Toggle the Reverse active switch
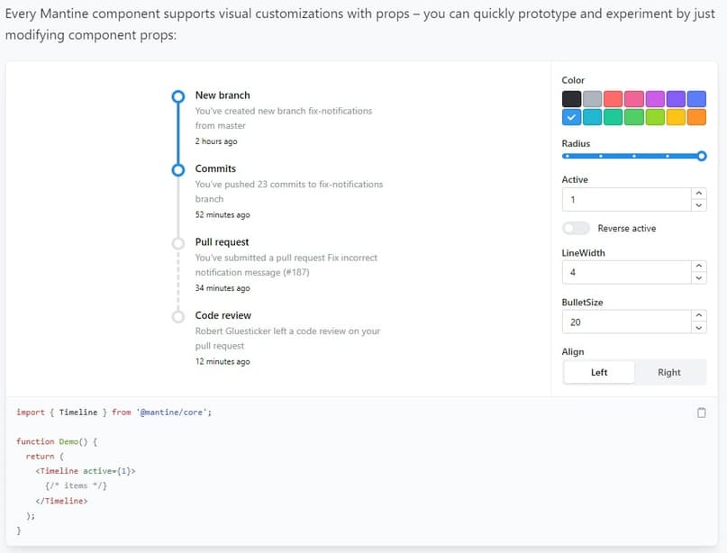 [x=576, y=229]
